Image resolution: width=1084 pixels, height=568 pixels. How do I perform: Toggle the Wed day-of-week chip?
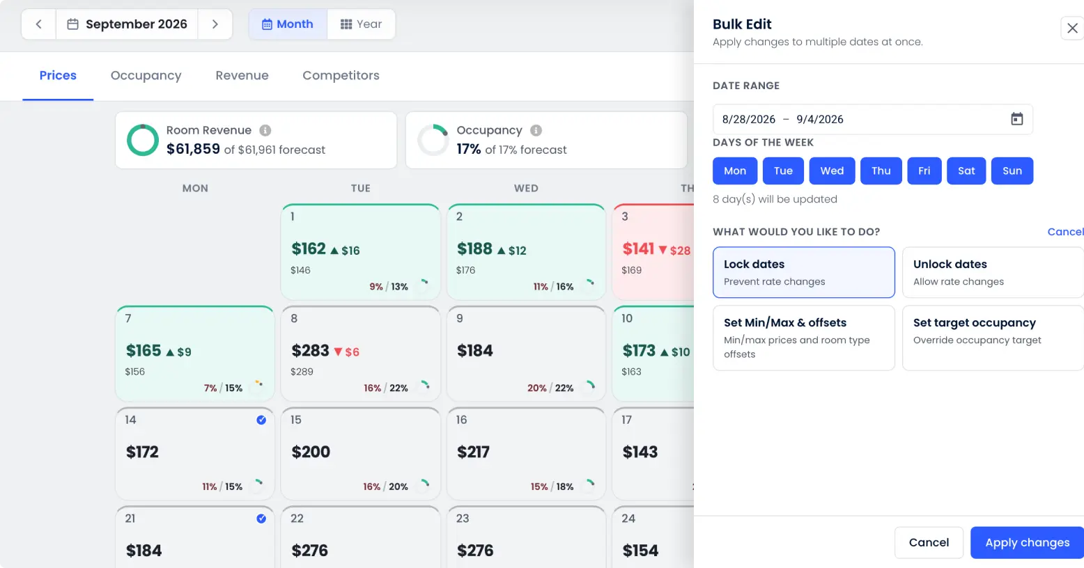coord(832,171)
